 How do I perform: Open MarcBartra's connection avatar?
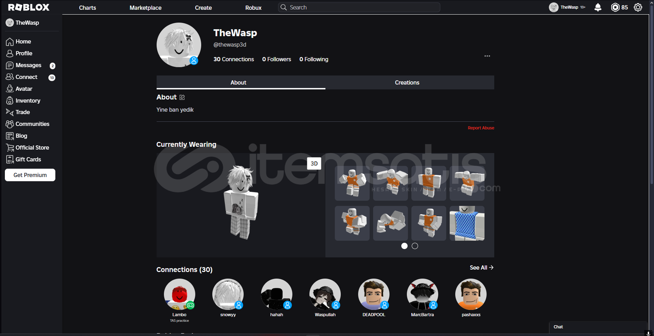[x=423, y=294]
